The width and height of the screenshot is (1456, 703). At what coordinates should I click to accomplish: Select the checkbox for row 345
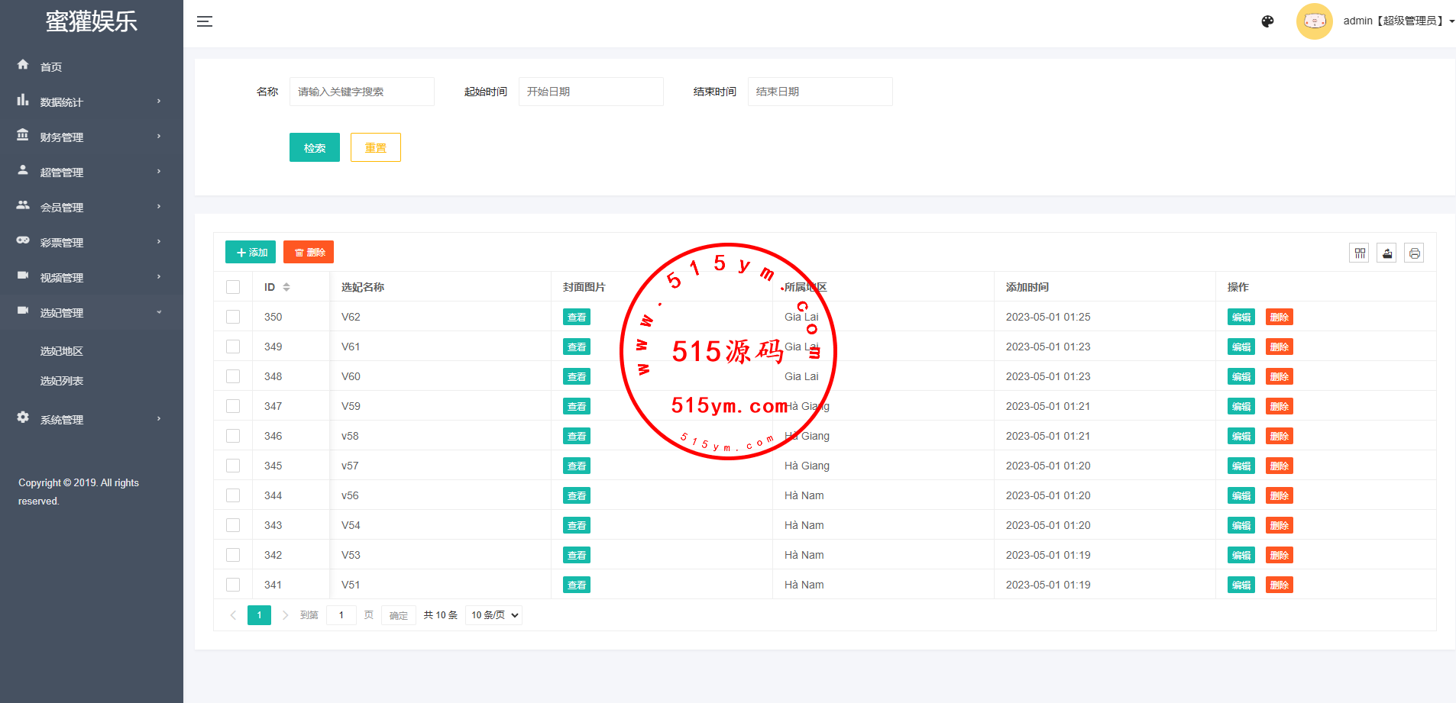point(233,466)
